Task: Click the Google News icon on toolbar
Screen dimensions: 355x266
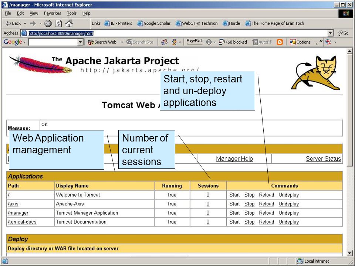Action: click(x=164, y=42)
